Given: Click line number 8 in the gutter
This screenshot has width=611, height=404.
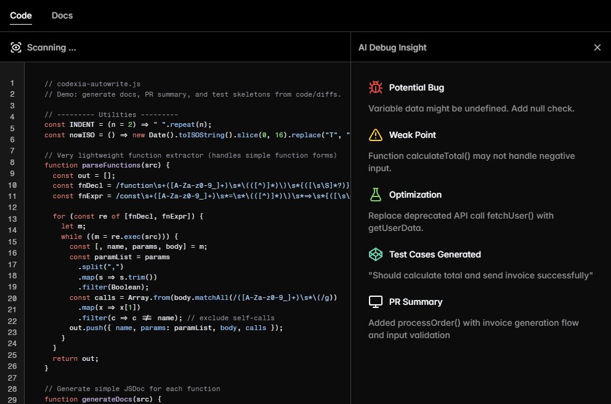Looking at the screenshot, I should [x=12, y=163].
